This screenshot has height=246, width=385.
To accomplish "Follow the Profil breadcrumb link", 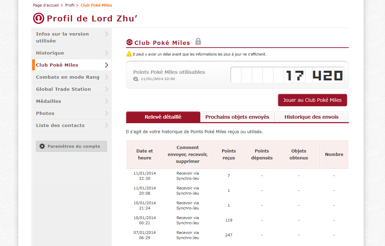I will click(70, 5).
